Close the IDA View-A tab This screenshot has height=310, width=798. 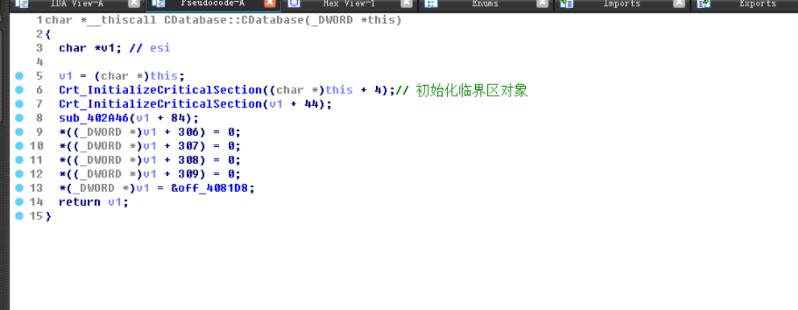(134, 3)
